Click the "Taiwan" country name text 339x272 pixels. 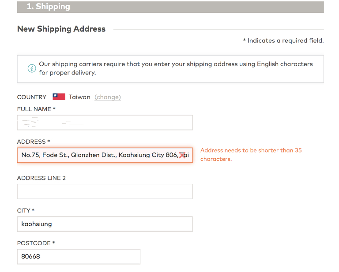[x=79, y=97]
